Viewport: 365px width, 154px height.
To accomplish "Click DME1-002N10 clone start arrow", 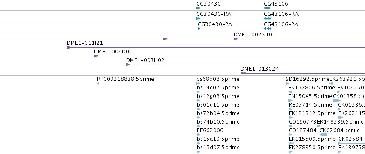I will click(236, 39).
